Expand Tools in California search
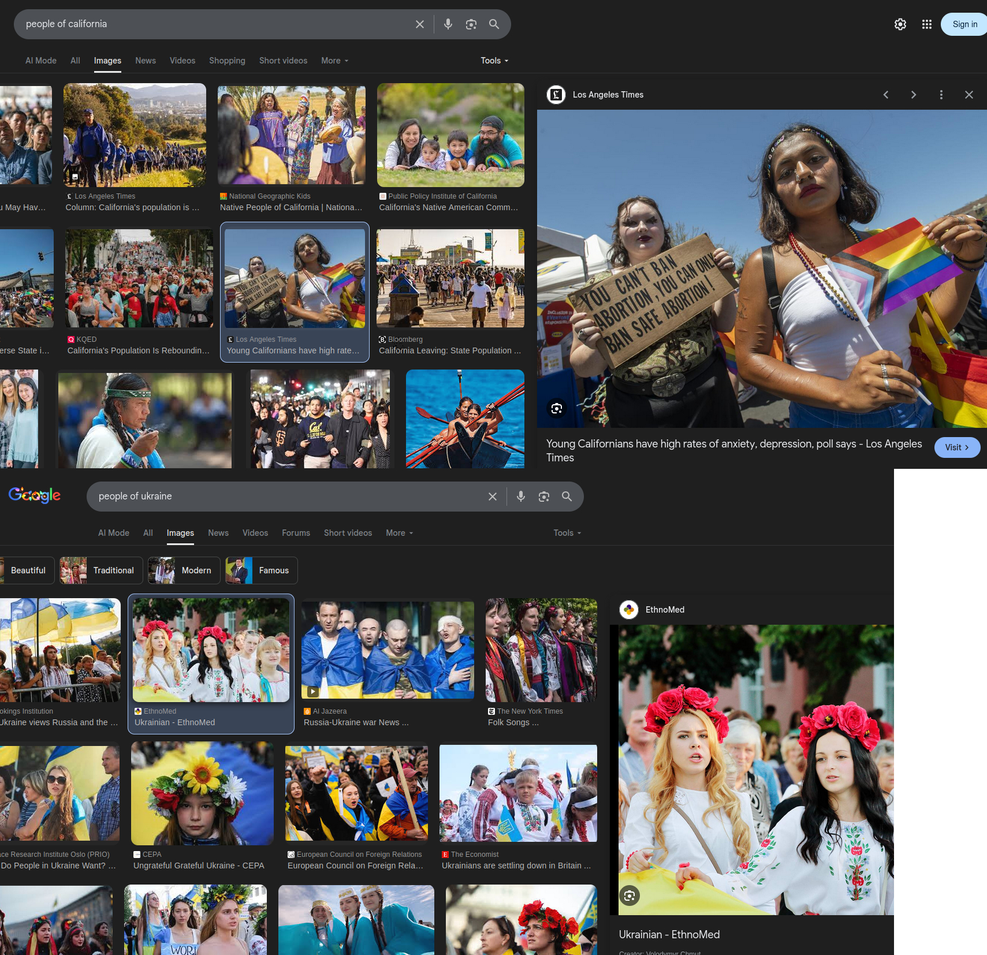The image size is (987, 955). (495, 61)
